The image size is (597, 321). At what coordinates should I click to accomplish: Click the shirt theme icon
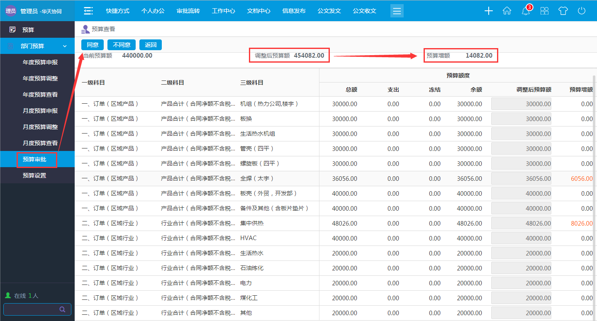tap(563, 11)
